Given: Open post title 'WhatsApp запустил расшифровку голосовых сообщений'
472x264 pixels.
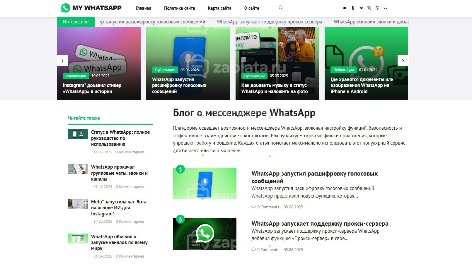Looking at the screenshot, I should click(315, 177).
